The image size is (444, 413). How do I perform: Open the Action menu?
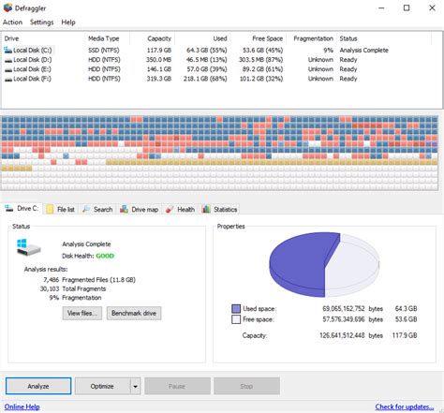pos(12,22)
